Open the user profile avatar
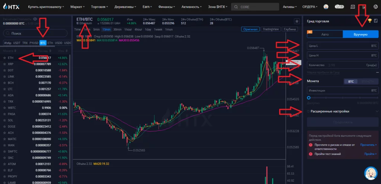This screenshot has width=381, height=184. tap(326, 6)
